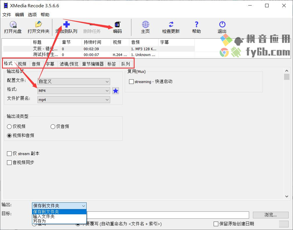Enable the 音视频同步 checkbox
293x230 pixels.
9,163
